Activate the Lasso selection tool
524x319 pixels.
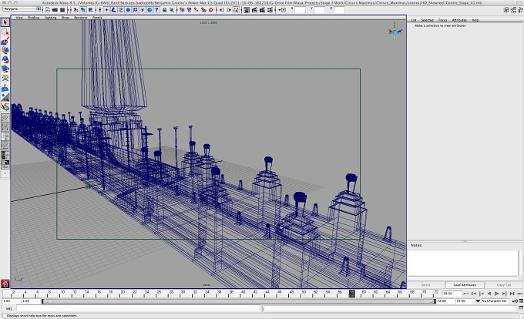click(x=5, y=32)
